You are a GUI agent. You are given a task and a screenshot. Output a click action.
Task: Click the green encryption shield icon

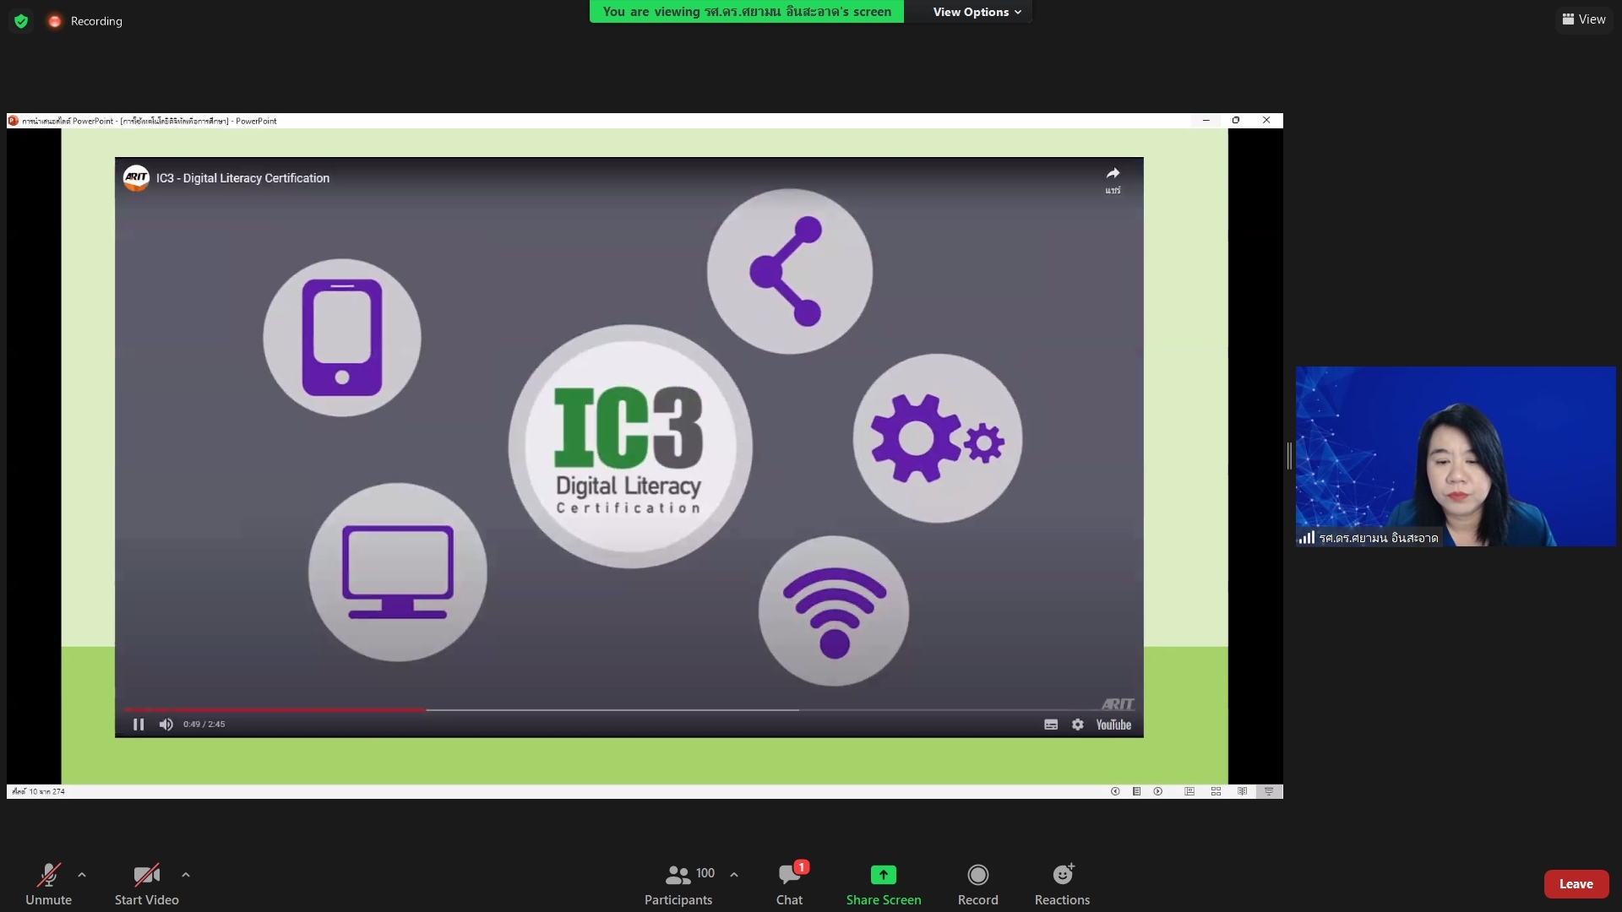pos(21,21)
